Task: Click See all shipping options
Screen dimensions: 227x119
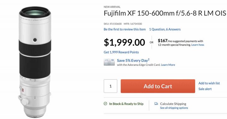Action: 174,108
